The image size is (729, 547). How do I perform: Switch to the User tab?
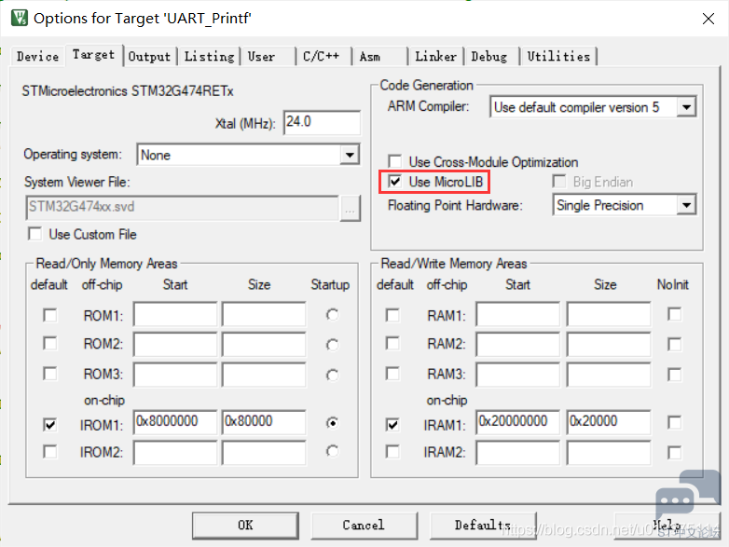[268, 57]
